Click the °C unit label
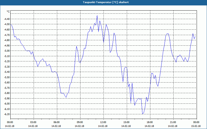 8,12
